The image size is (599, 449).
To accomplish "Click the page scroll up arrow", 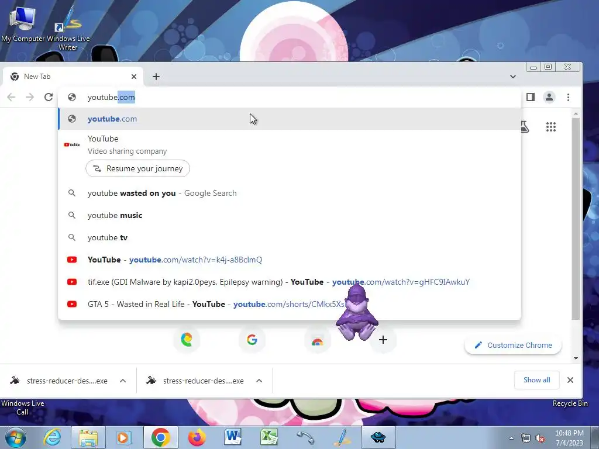I will click(x=576, y=113).
